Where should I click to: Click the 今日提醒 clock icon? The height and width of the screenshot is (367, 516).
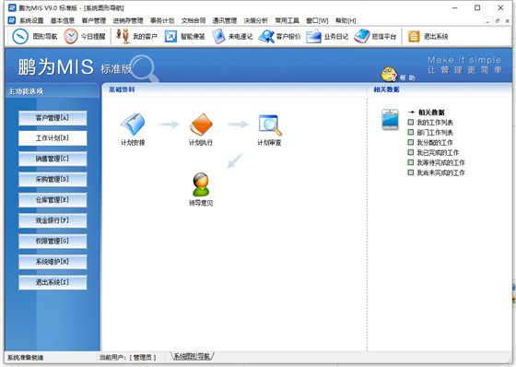pos(71,36)
